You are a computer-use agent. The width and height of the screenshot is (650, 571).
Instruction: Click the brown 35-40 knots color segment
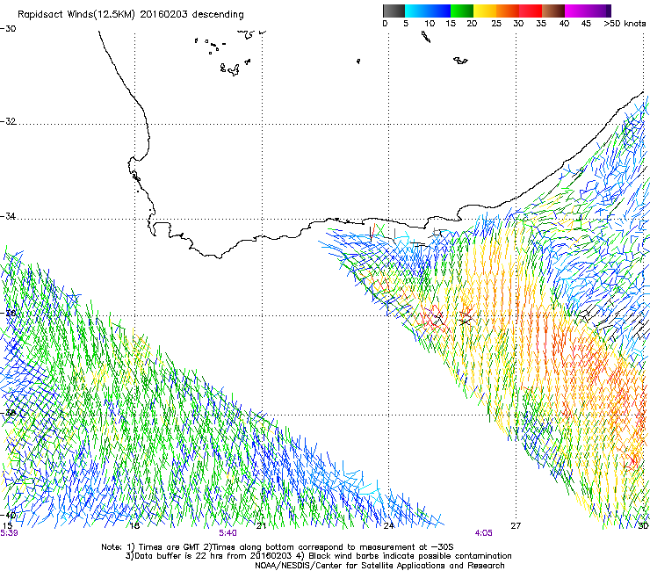[x=553, y=11]
